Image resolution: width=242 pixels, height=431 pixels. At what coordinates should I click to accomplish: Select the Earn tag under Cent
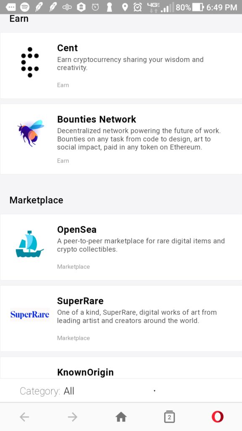63,85
